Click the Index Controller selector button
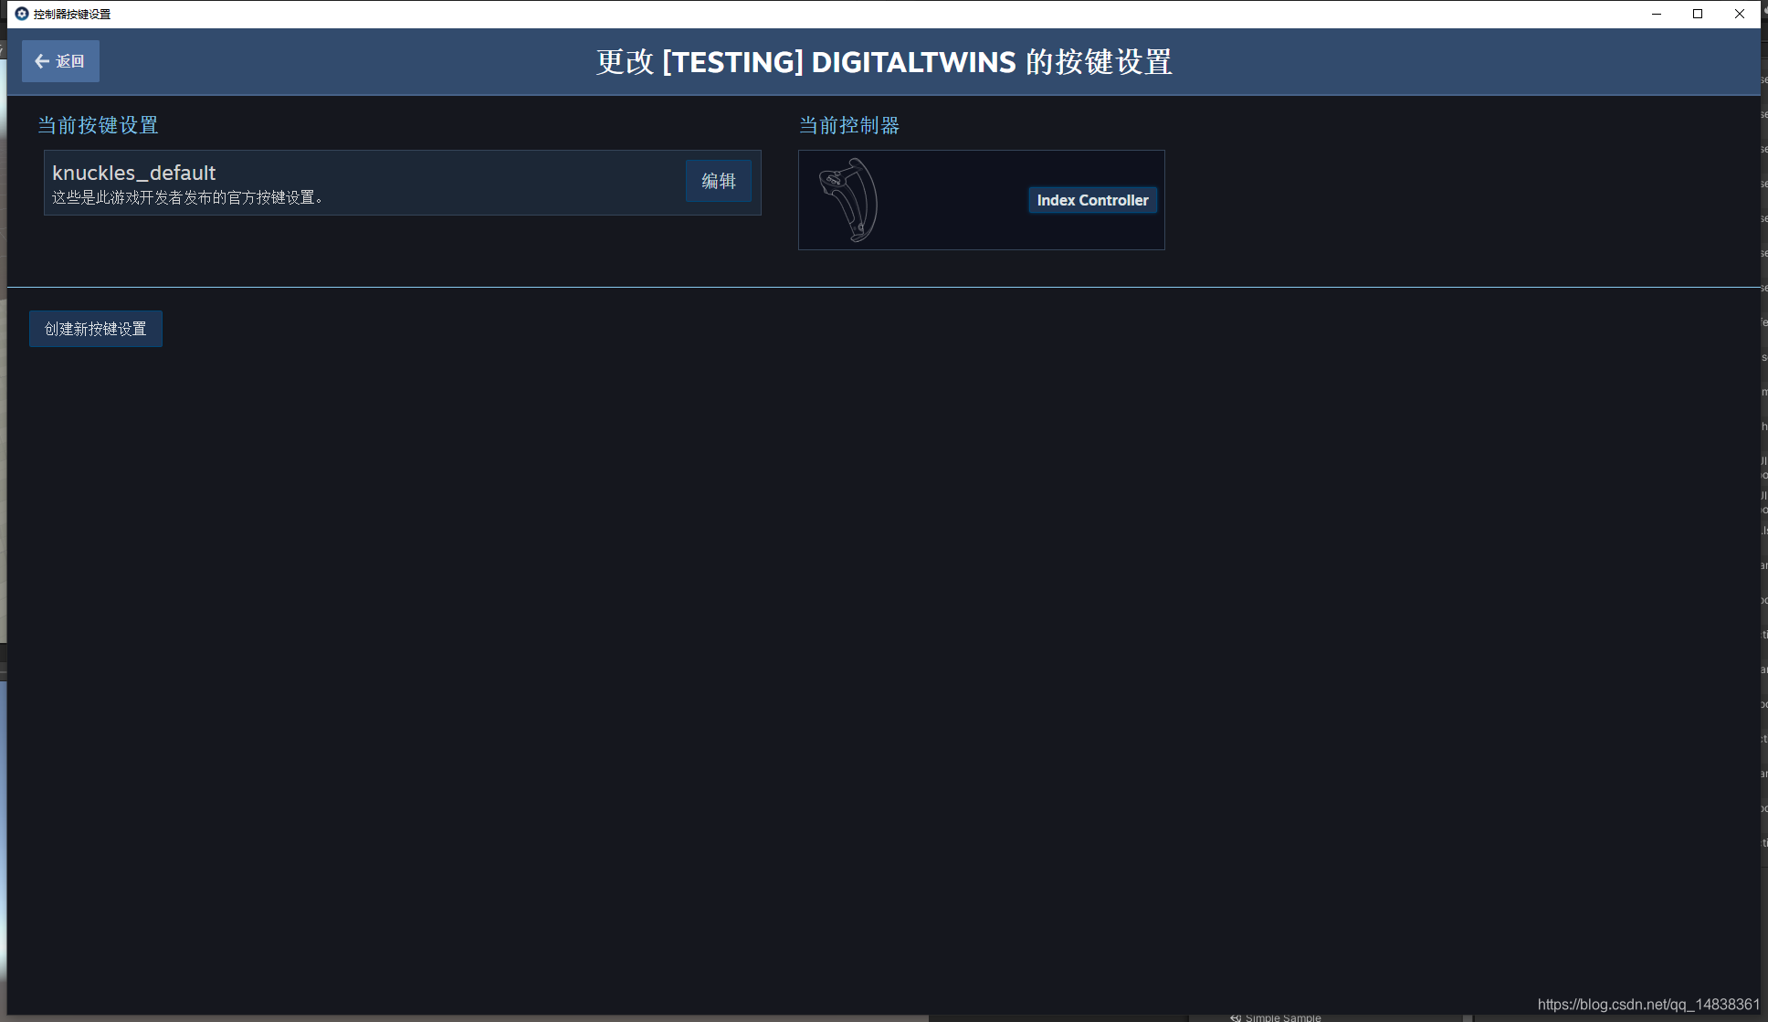1768x1022 pixels. (x=1092, y=200)
